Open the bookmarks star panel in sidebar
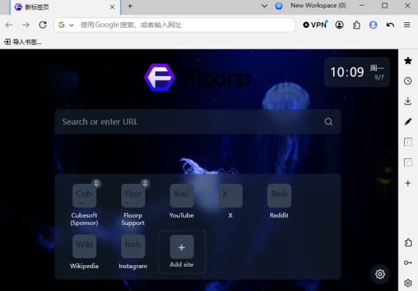Image resolution: width=418 pixels, height=291 pixels. point(408,61)
